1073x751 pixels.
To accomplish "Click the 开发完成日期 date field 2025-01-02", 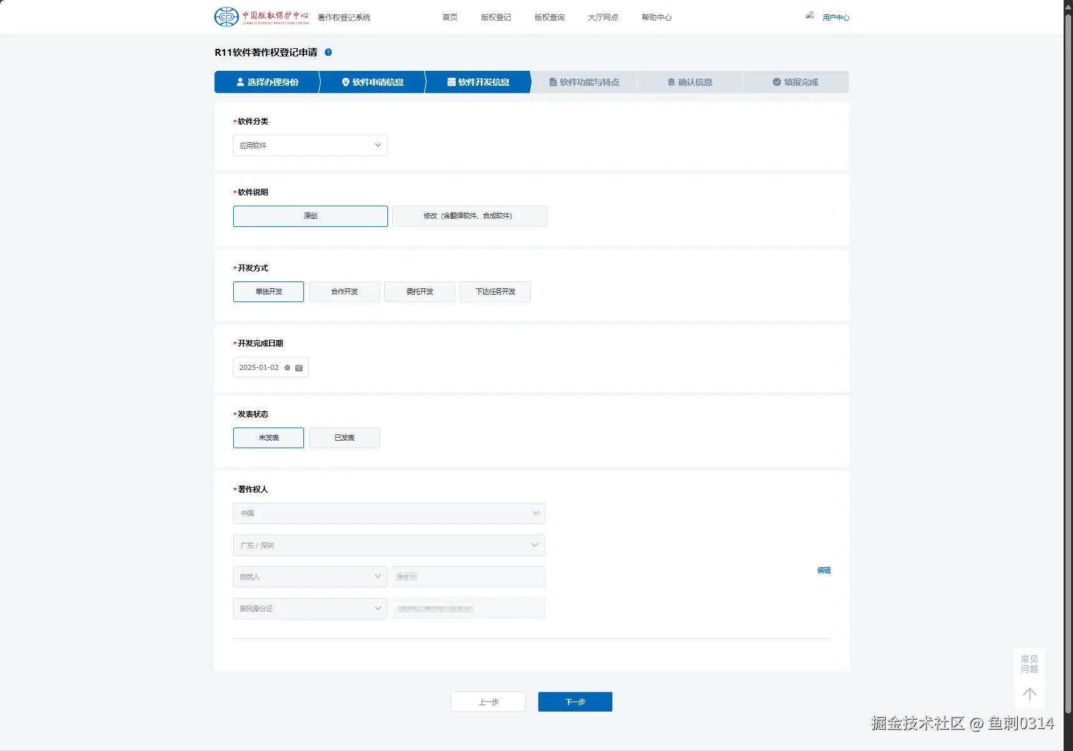I will [x=271, y=367].
